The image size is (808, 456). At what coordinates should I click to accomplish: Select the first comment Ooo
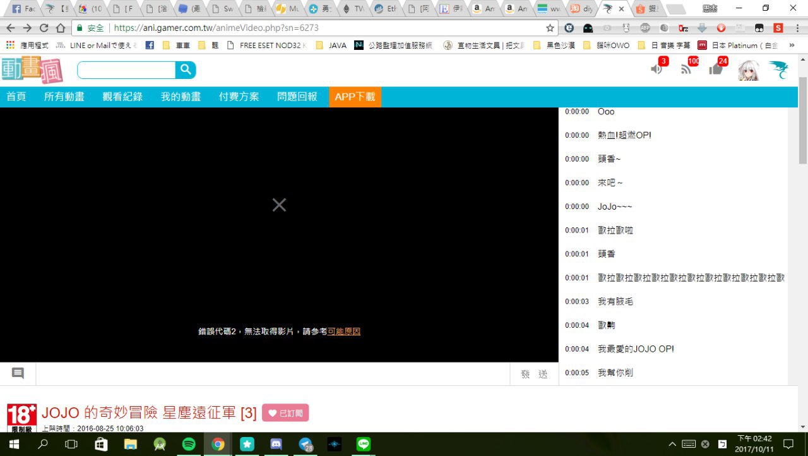point(606,112)
